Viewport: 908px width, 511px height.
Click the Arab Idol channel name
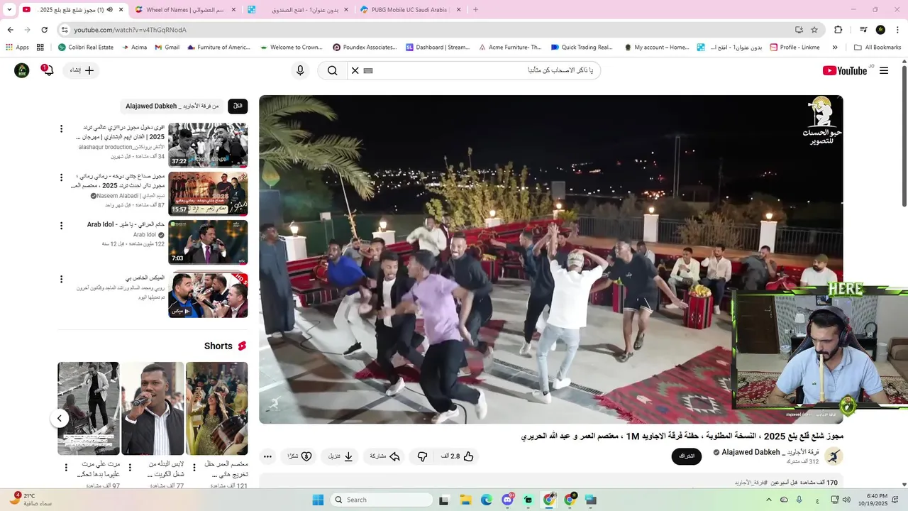click(145, 234)
